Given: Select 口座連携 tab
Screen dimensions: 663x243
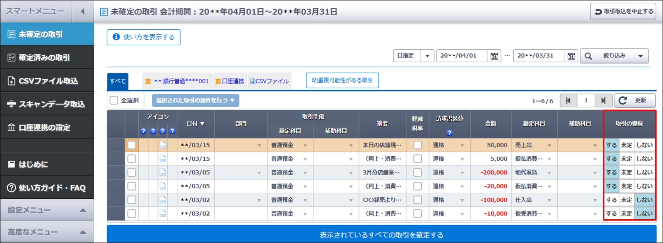Looking at the screenshot, I should [x=229, y=81].
